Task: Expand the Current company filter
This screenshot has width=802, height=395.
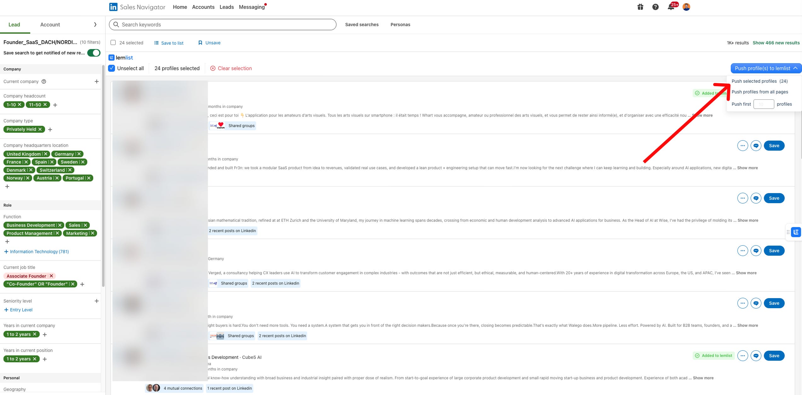Action: (x=96, y=81)
